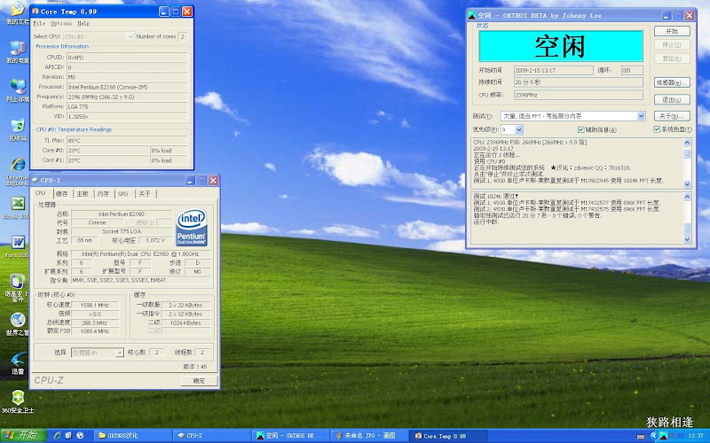Image resolution: width=710 pixels, height=443 pixels.
Task: Switch to the SPD tab in CPU-Z
Action: pyautogui.click(x=122, y=193)
